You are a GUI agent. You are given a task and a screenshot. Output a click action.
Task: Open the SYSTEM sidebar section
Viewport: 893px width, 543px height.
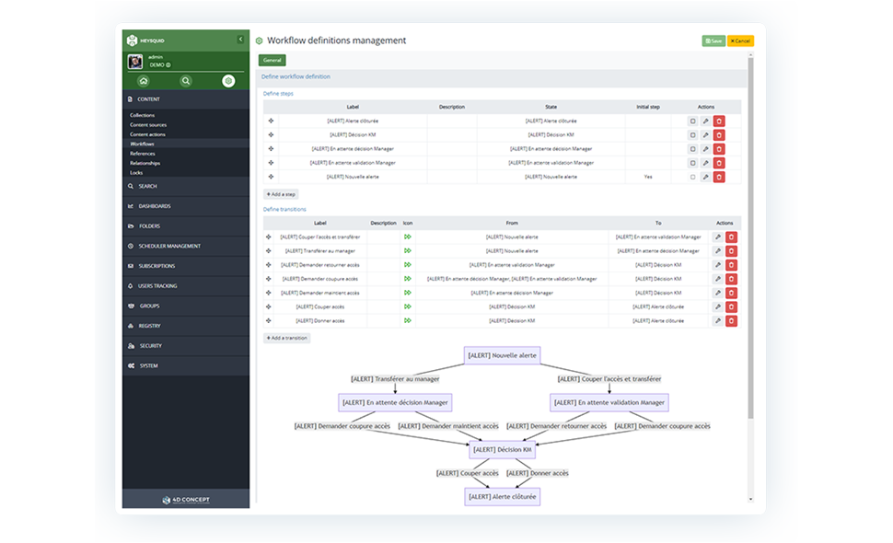186,365
